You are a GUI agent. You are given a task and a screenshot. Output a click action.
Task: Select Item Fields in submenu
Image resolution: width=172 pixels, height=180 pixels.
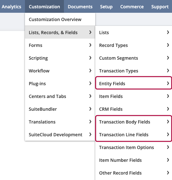coord(134,96)
